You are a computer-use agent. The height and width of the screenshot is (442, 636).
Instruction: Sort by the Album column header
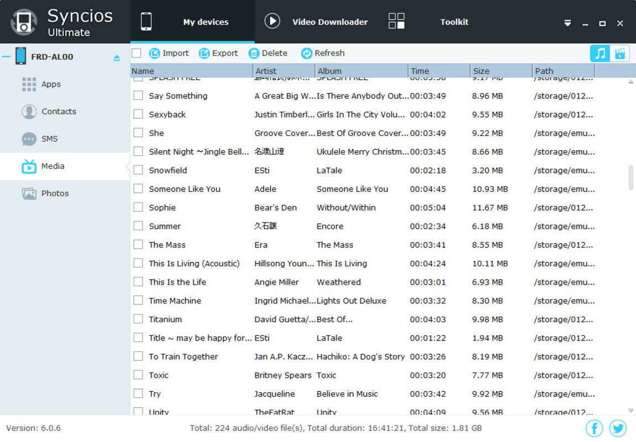(361, 71)
